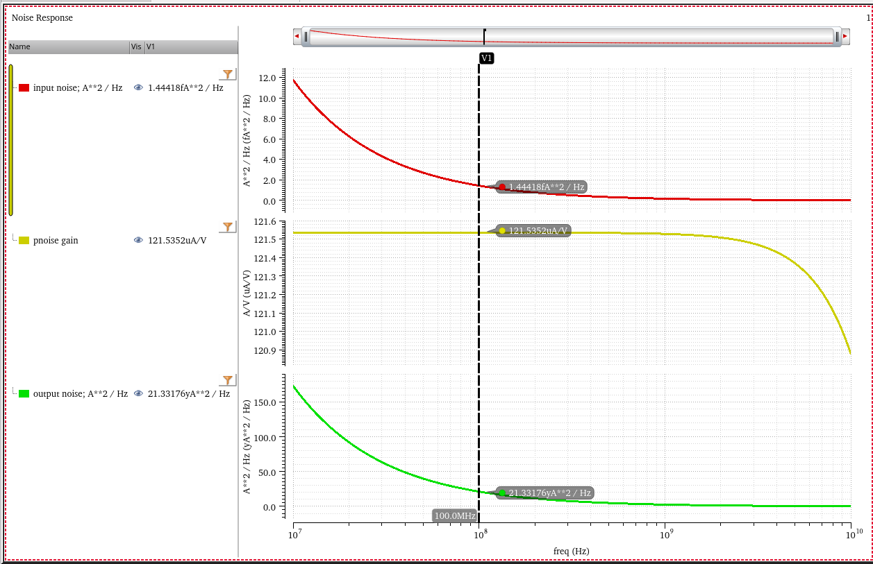Toggle visibility eye for input noise trace
Viewport: 873px width, 564px height.
click(138, 88)
